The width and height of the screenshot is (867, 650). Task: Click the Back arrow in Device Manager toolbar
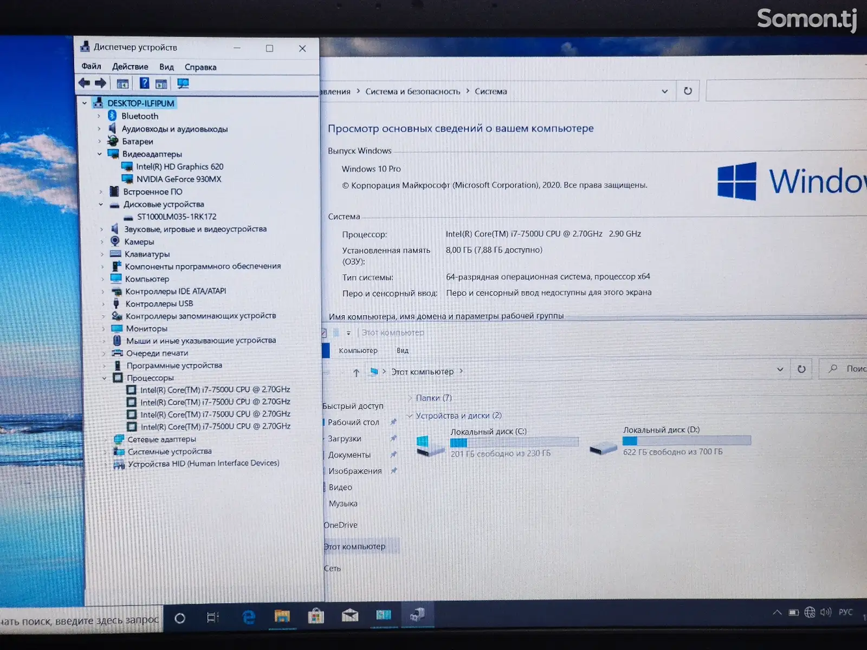tap(84, 83)
